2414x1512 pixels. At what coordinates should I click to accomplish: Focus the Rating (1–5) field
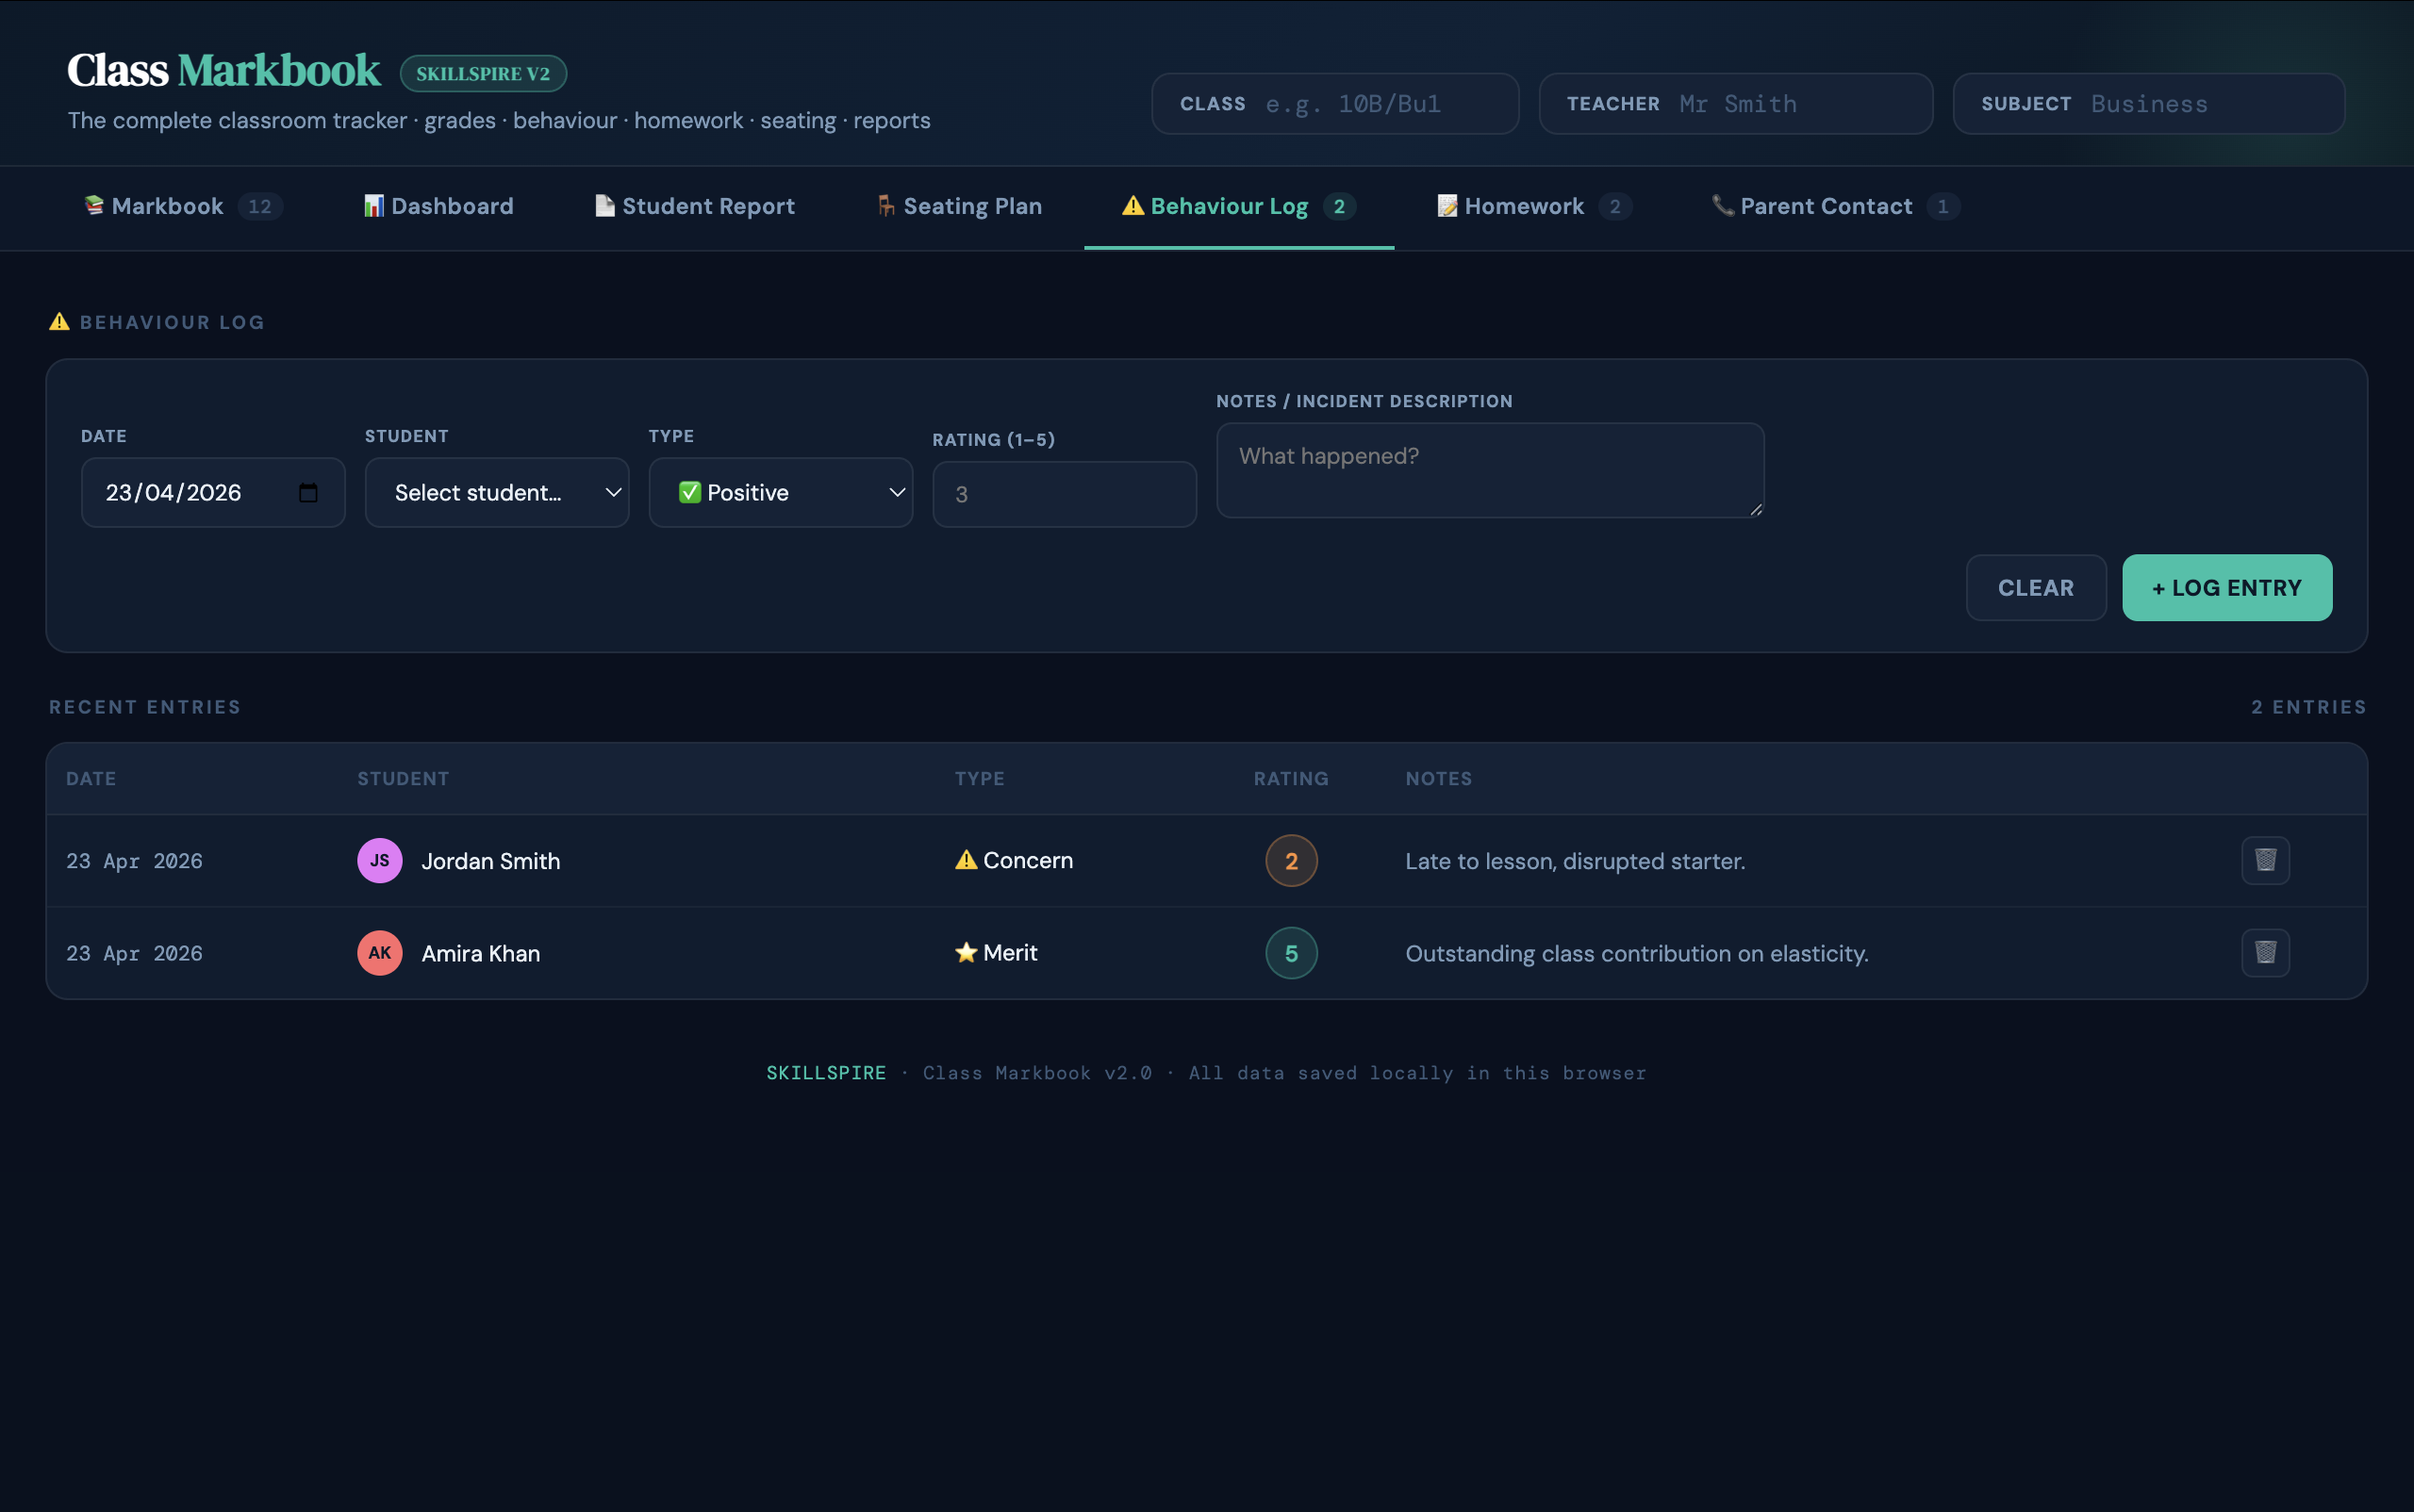1064,494
